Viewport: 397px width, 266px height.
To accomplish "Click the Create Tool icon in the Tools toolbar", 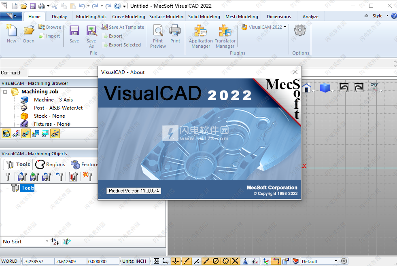I will pyautogui.click(x=8, y=177).
